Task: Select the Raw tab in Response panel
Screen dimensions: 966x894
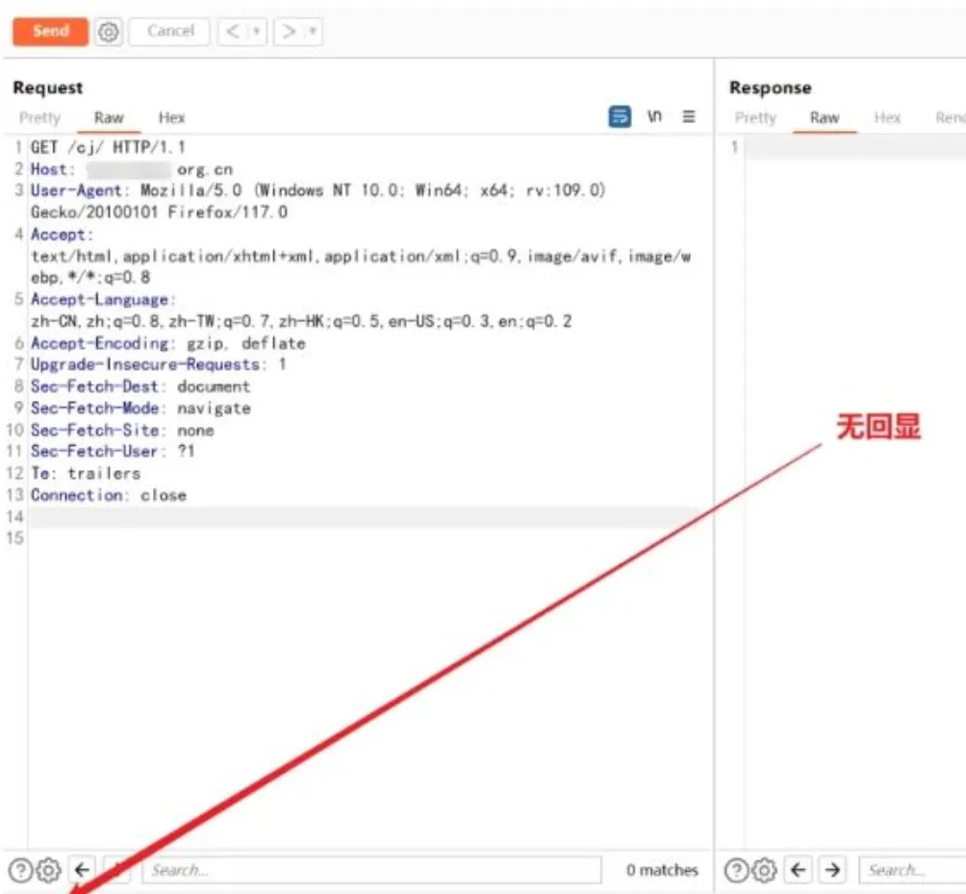Action: tap(825, 117)
